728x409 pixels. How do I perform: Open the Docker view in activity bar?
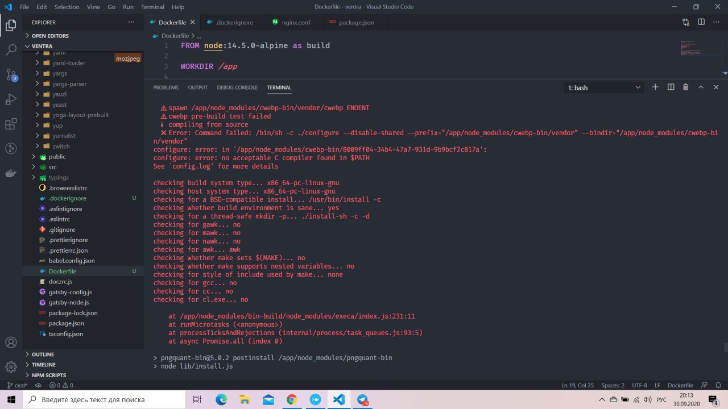coord(11,173)
